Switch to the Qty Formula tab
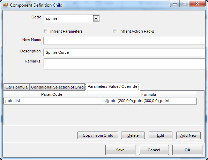 16,87
